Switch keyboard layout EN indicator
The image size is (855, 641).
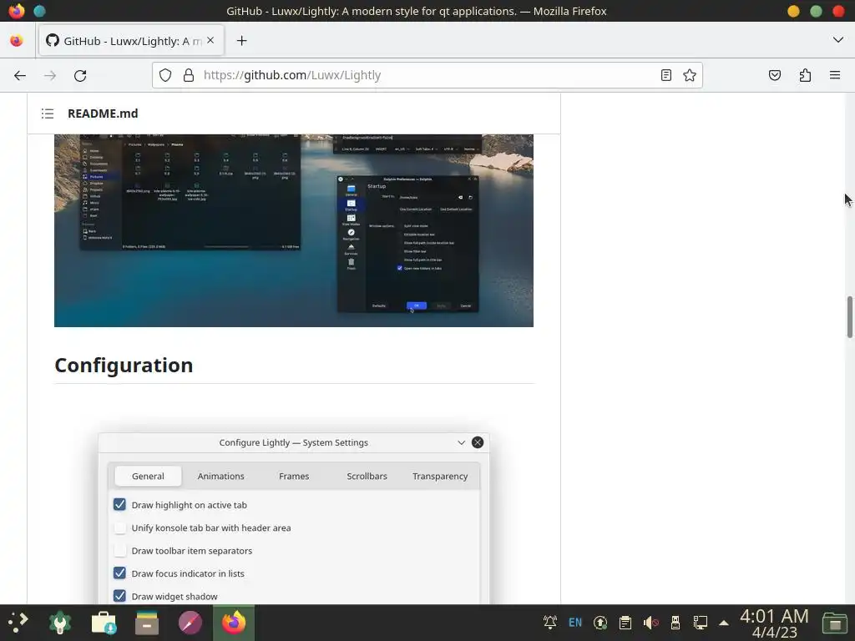tap(575, 622)
